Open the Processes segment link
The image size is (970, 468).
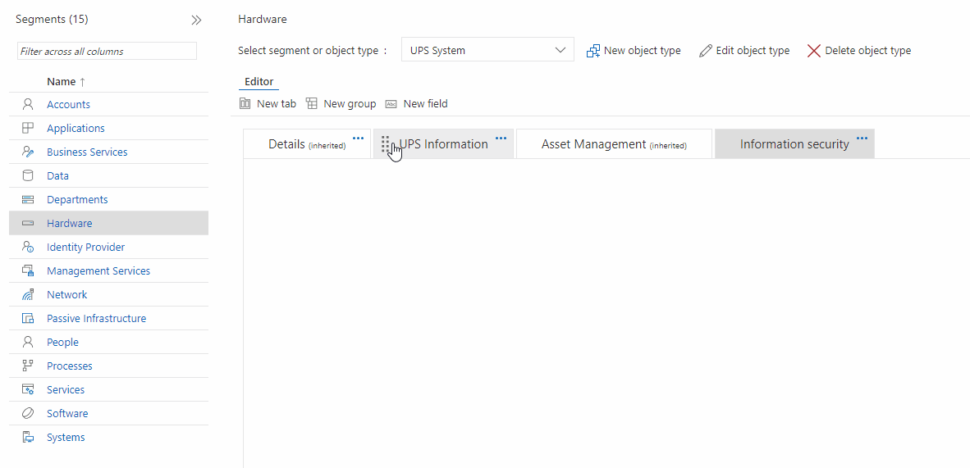(x=69, y=366)
